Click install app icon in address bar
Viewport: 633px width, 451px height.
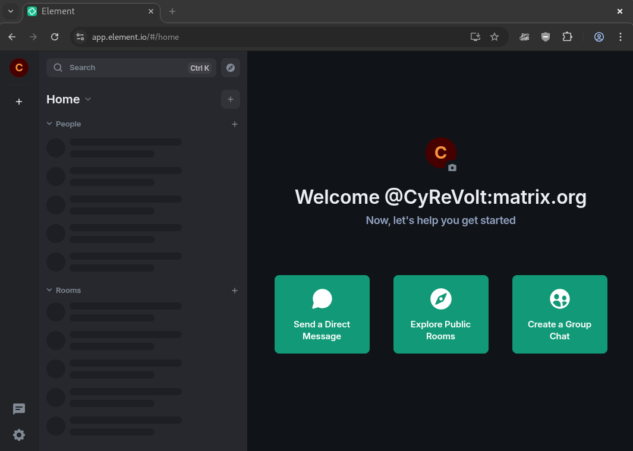click(475, 37)
